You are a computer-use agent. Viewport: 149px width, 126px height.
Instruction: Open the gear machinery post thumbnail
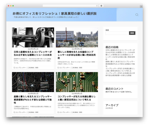(x=33, y=37)
